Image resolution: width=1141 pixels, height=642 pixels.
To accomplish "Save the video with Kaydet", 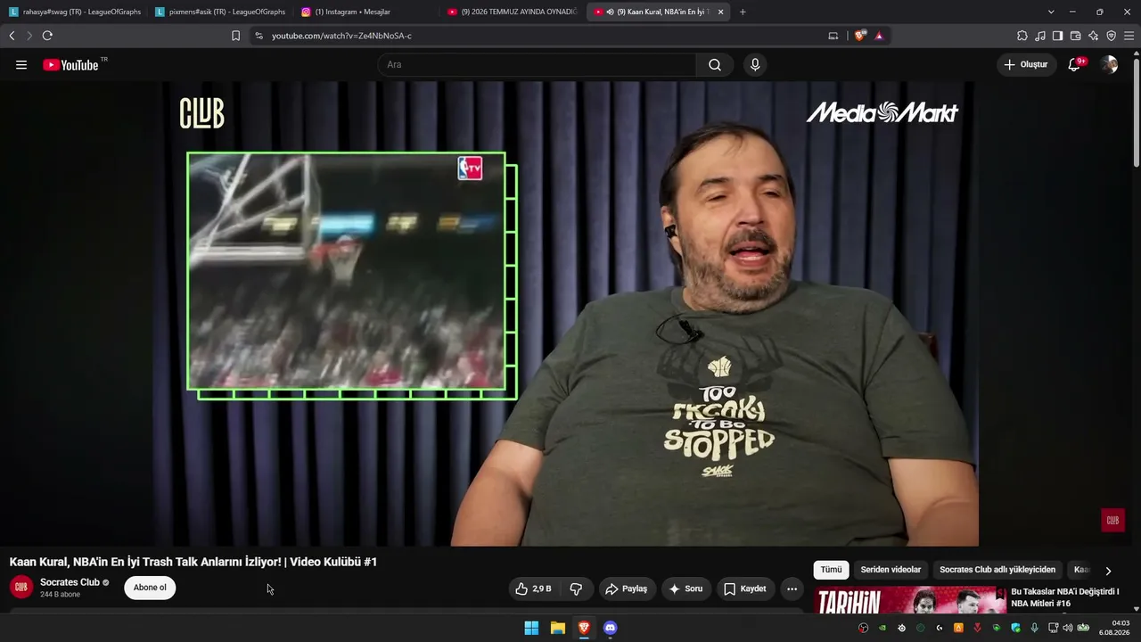I will (x=745, y=588).
